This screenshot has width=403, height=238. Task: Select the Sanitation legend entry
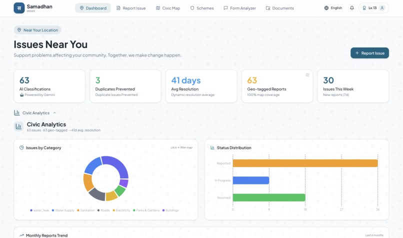(86, 210)
